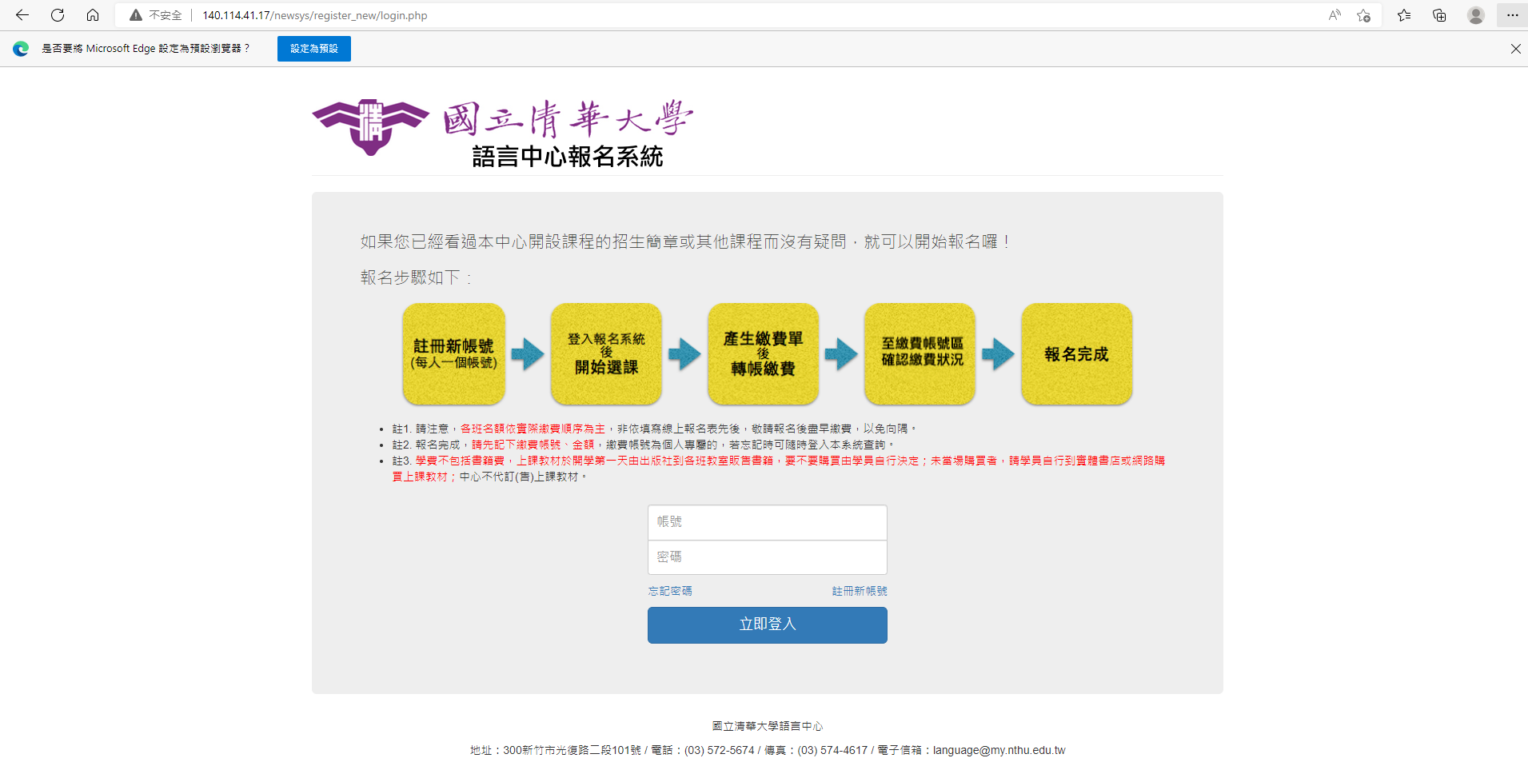Click the 登入報名系統後開始選課 step box

coord(606,353)
